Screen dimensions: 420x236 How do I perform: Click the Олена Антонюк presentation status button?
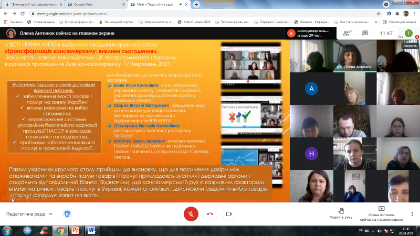382,213
